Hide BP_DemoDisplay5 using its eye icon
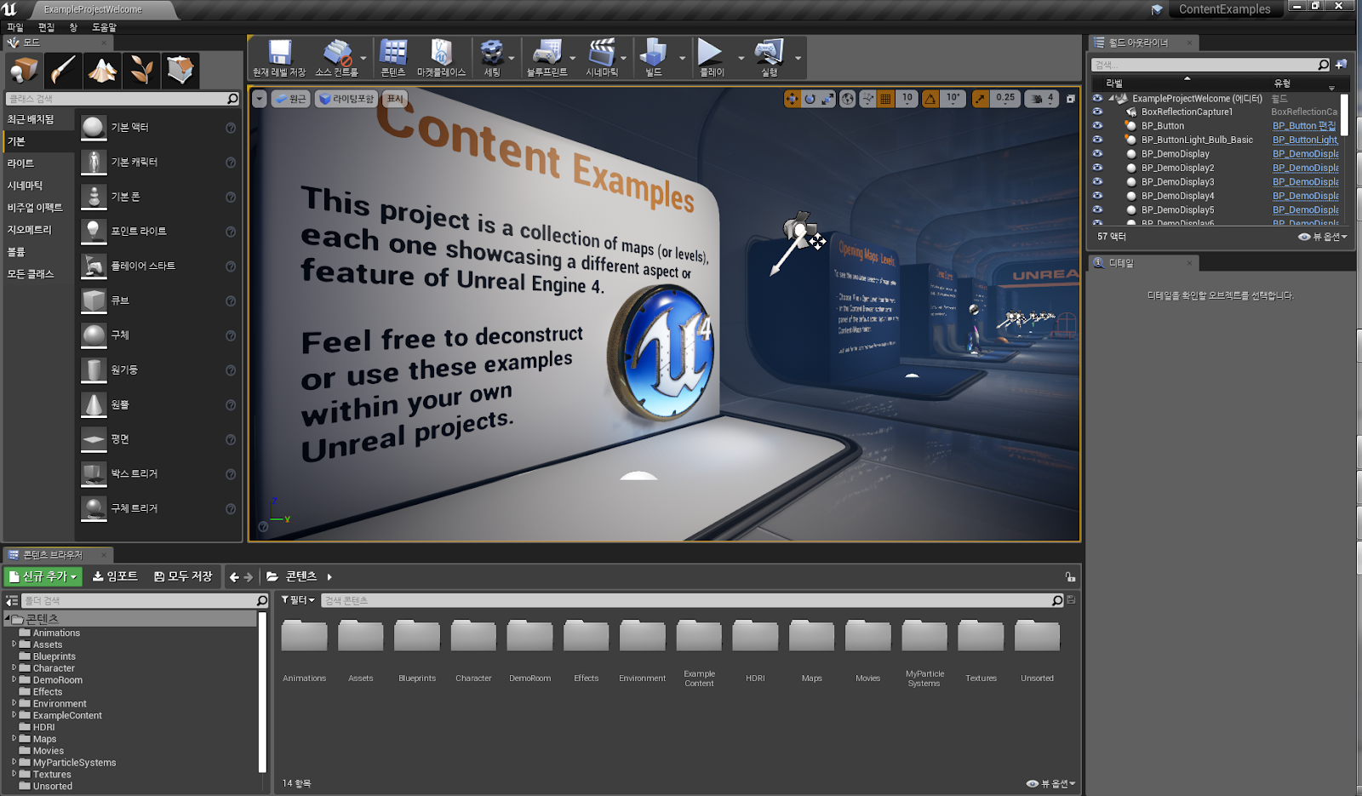 (x=1097, y=209)
